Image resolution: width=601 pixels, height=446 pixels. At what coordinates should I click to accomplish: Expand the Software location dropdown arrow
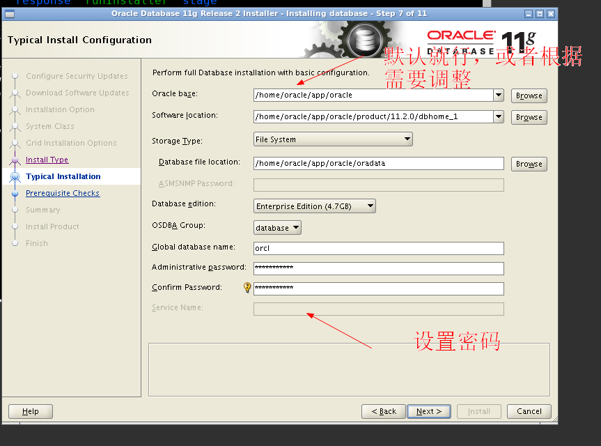(498, 116)
